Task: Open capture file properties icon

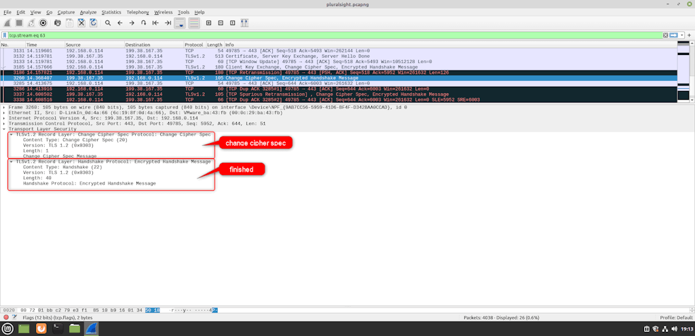Action: tap(14, 318)
